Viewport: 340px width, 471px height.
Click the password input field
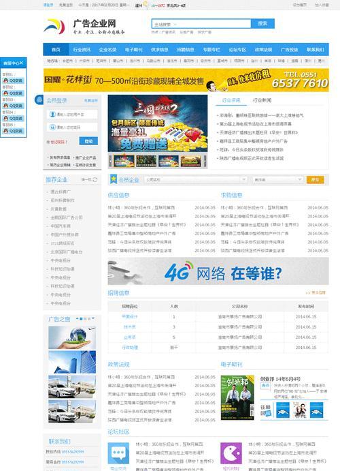pos(72,127)
